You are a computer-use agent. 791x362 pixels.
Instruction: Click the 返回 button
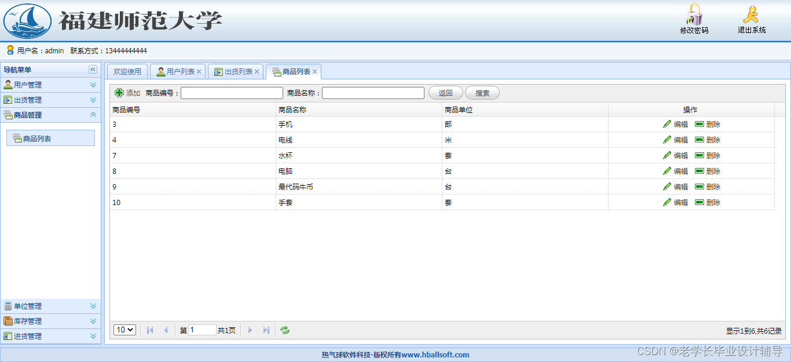click(x=445, y=93)
